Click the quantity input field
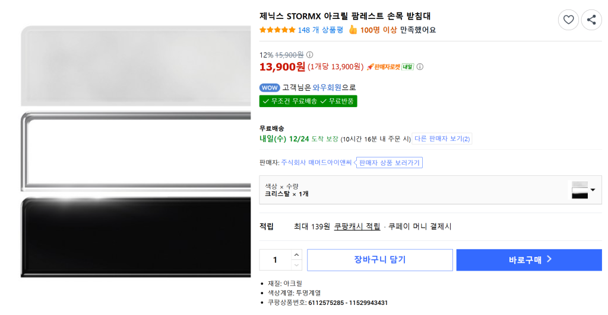 pos(275,260)
